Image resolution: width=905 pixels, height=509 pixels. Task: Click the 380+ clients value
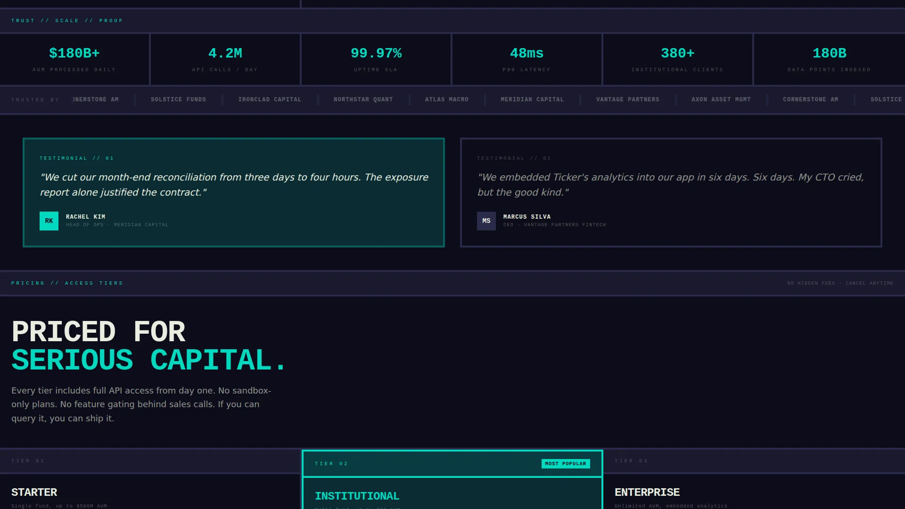coord(678,53)
